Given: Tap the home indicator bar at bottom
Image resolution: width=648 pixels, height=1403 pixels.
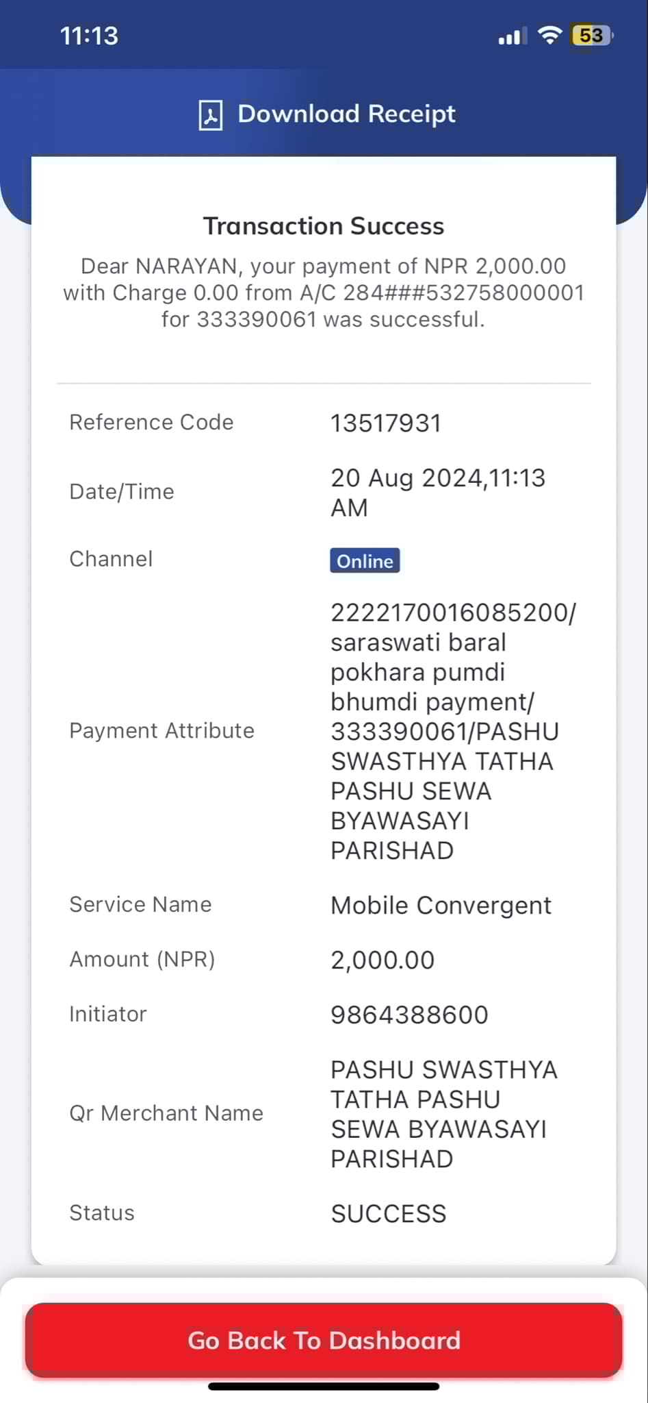Looking at the screenshot, I should [324, 1387].
